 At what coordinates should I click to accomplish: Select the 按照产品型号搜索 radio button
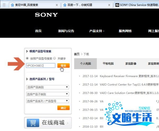coord(27,58)
